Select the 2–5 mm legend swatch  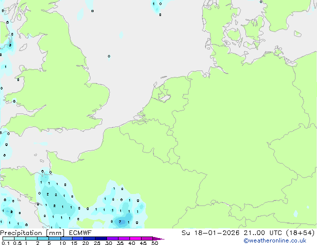[x=43, y=238]
